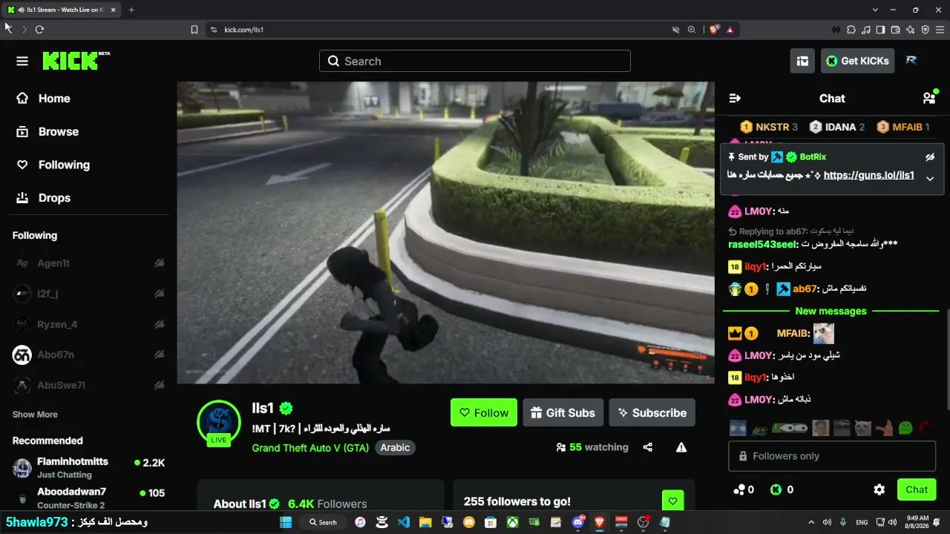Viewport: 950px width, 534px height.
Task: Jump to New messages in chat
Action: [831, 311]
